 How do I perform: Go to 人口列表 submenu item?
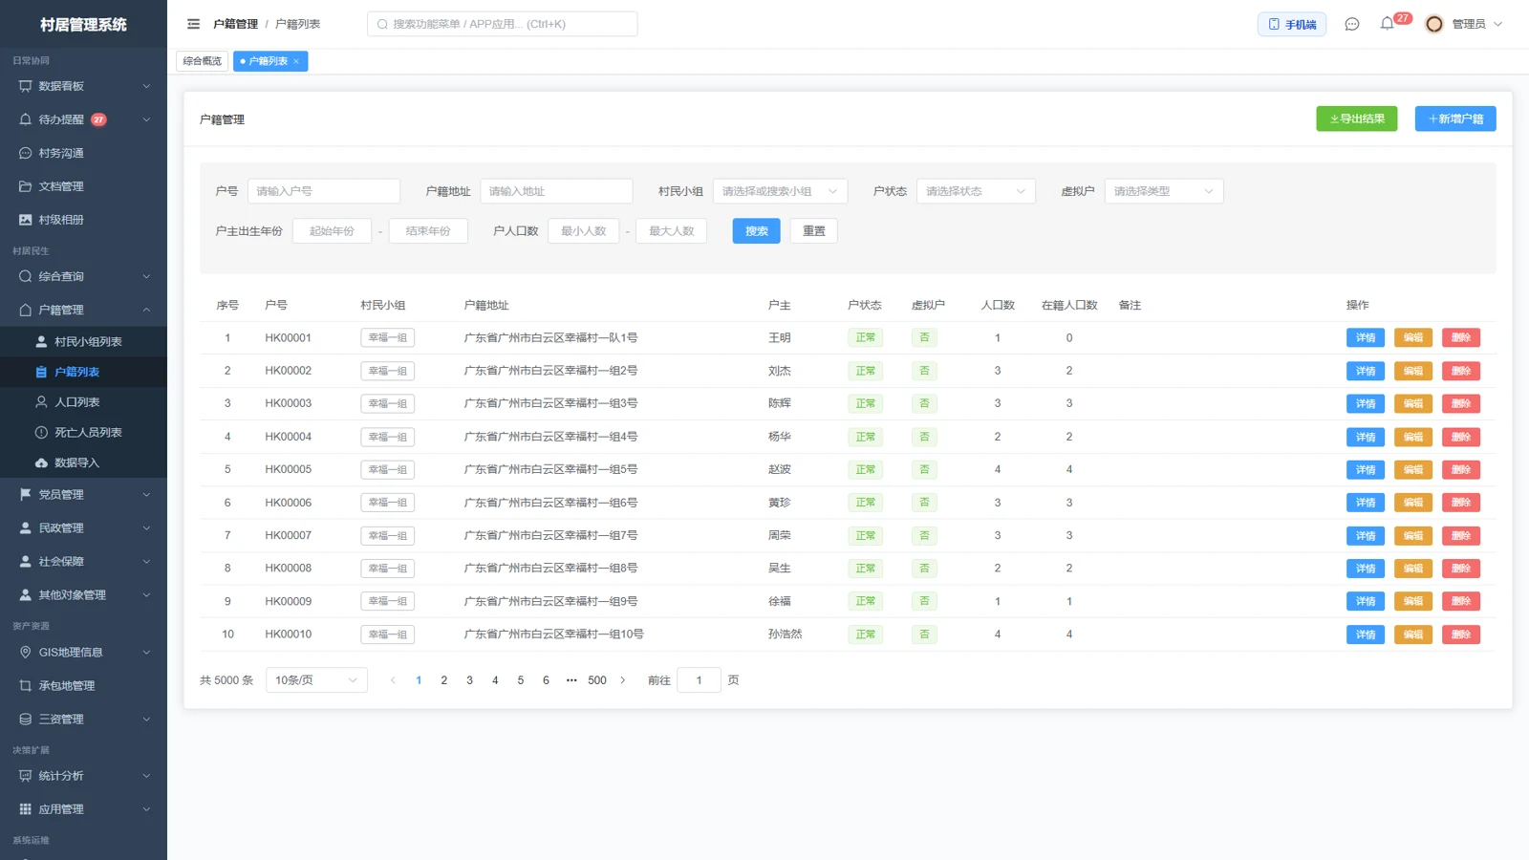pyautogui.click(x=83, y=402)
